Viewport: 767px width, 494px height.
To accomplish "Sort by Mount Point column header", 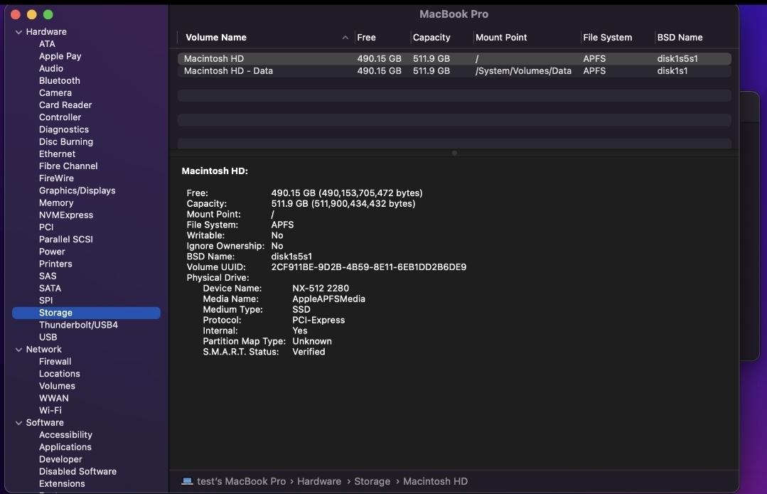I will tap(501, 38).
